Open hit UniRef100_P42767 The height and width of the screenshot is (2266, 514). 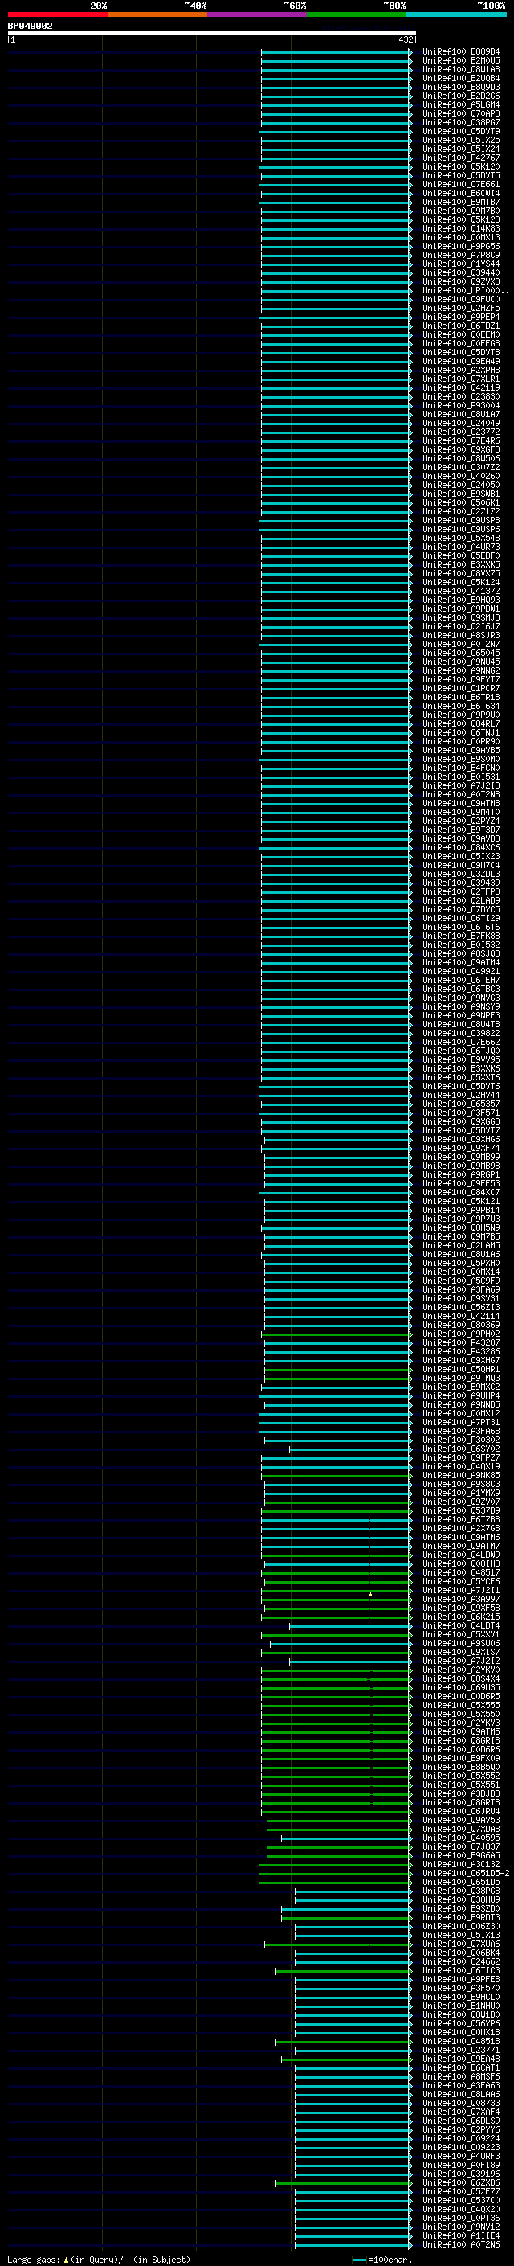click(460, 158)
